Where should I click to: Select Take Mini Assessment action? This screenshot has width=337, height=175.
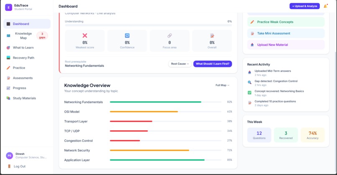click(x=286, y=33)
